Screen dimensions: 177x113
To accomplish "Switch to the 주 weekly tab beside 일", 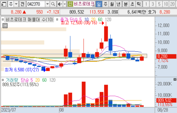I will coord(105,4).
